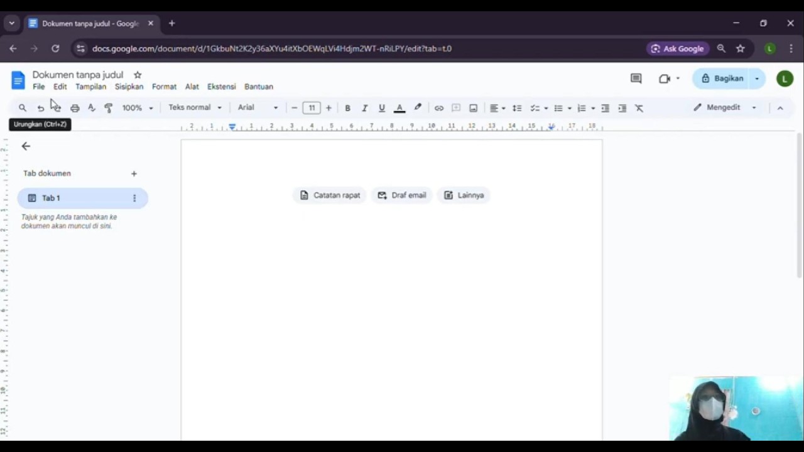Image resolution: width=804 pixels, height=452 pixels.
Task: Open the Alat menu
Action: pyautogui.click(x=192, y=87)
